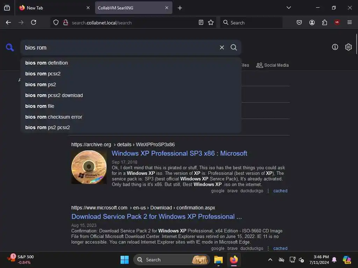358x268 pixels.
Task: Open File Explorer from the taskbar
Action: tap(218, 260)
